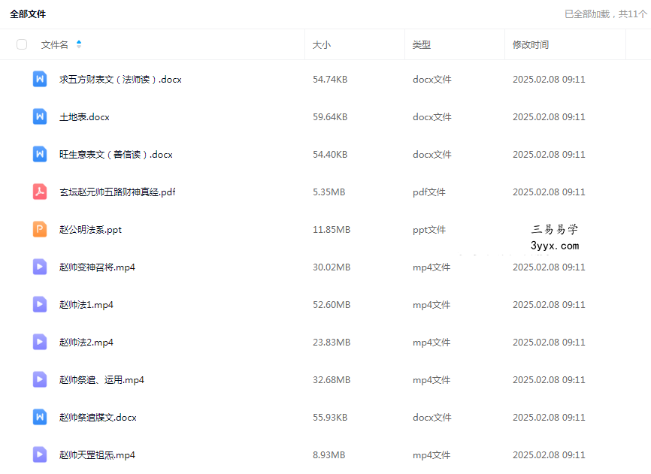Viewport: 651px width, 474px height.
Task: Play video 赵帅法2.mp4
Action: coord(86,342)
